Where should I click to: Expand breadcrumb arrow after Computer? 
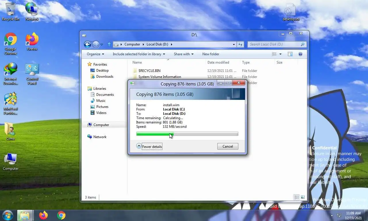pyautogui.click(x=143, y=44)
